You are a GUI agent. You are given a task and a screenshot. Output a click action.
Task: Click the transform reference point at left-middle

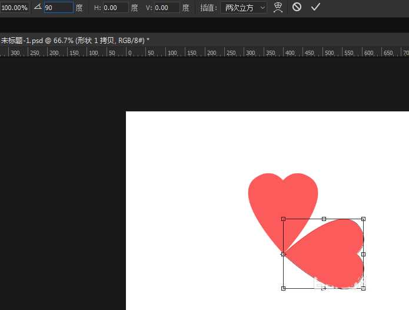pos(284,254)
